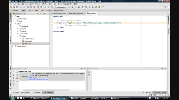Click the Open folder toolbar icon

11,7
